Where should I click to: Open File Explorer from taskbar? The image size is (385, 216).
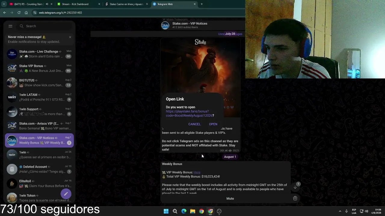[193, 211]
